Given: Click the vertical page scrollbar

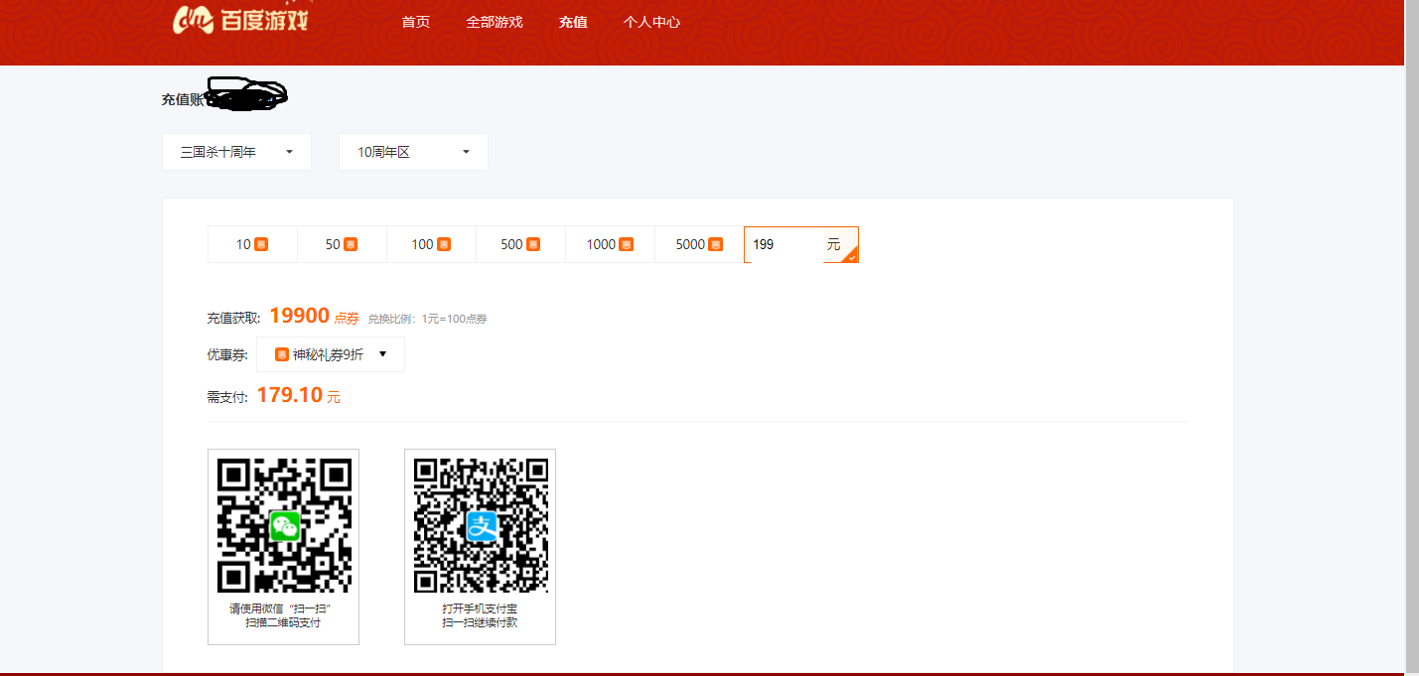Looking at the screenshot, I should (x=1411, y=338).
